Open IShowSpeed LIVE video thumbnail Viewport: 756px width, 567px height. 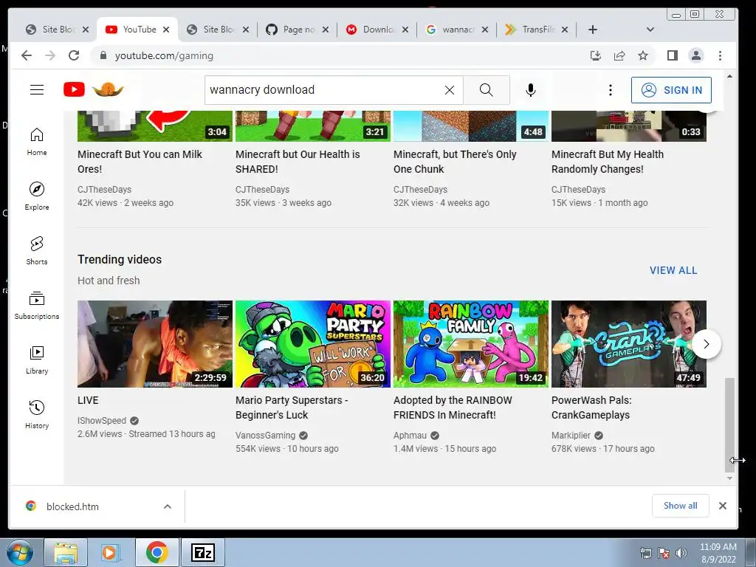155,344
